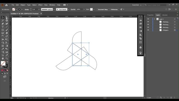The width and height of the screenshot is (179, 101).
Task: Click the Opacity label link
Action: [x=73, y=9]
